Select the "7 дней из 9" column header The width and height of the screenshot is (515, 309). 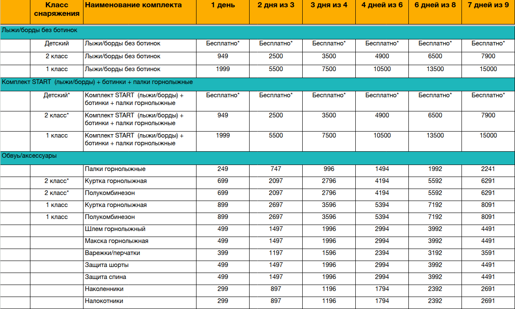coord(488,6)
